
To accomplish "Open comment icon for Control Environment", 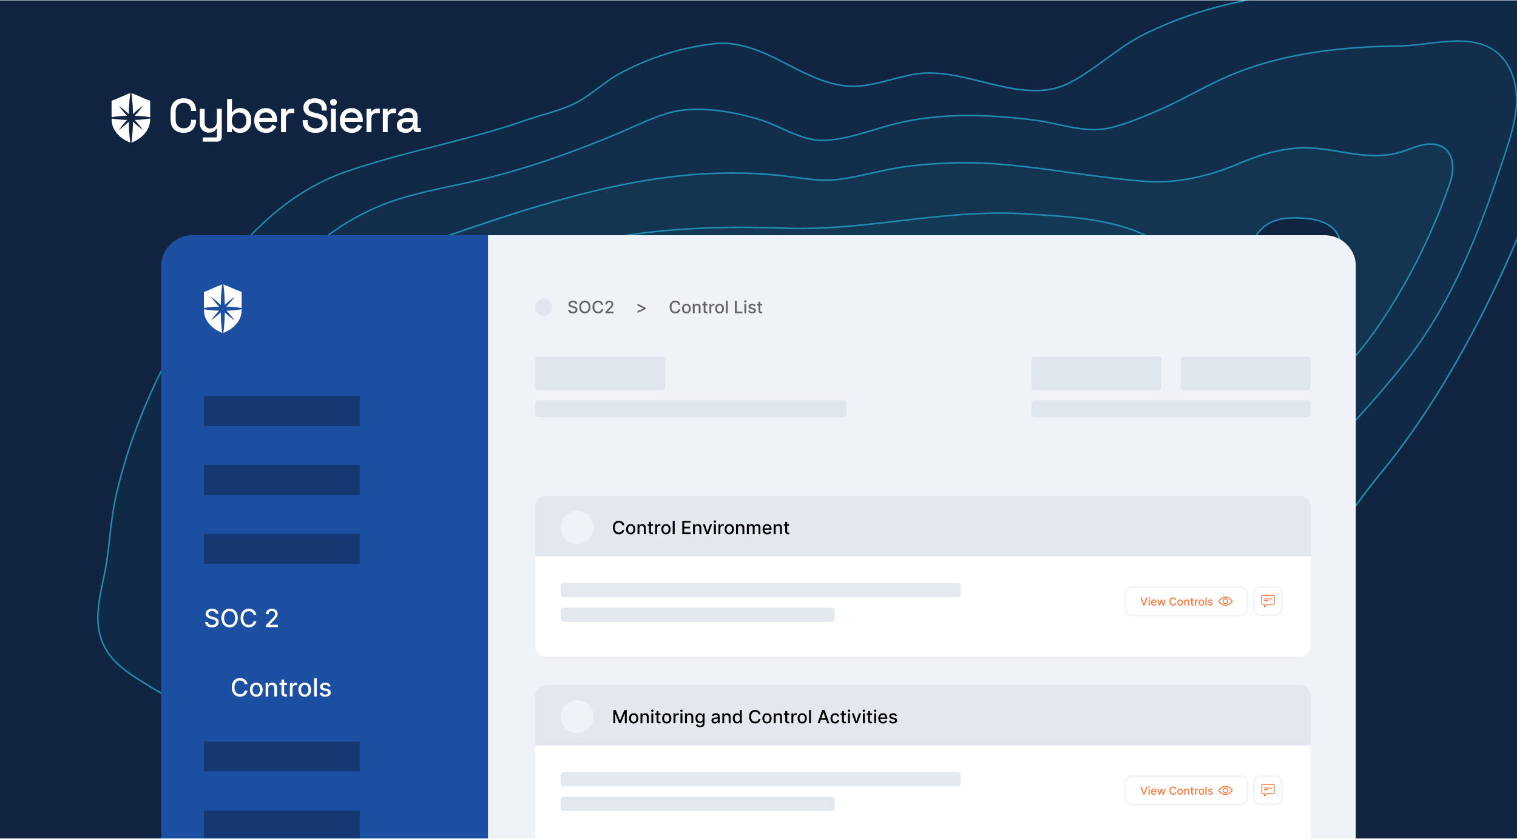I will point(1268,601).
